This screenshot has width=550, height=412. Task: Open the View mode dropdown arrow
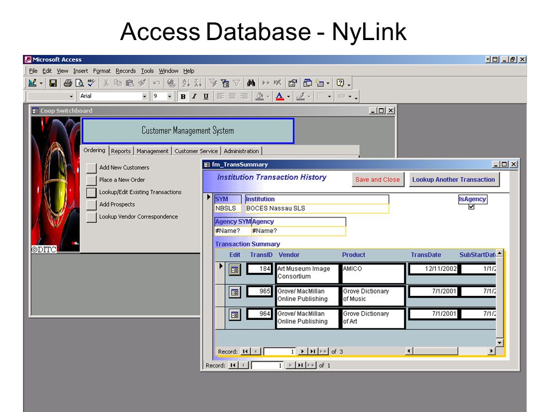coord(41,84)
